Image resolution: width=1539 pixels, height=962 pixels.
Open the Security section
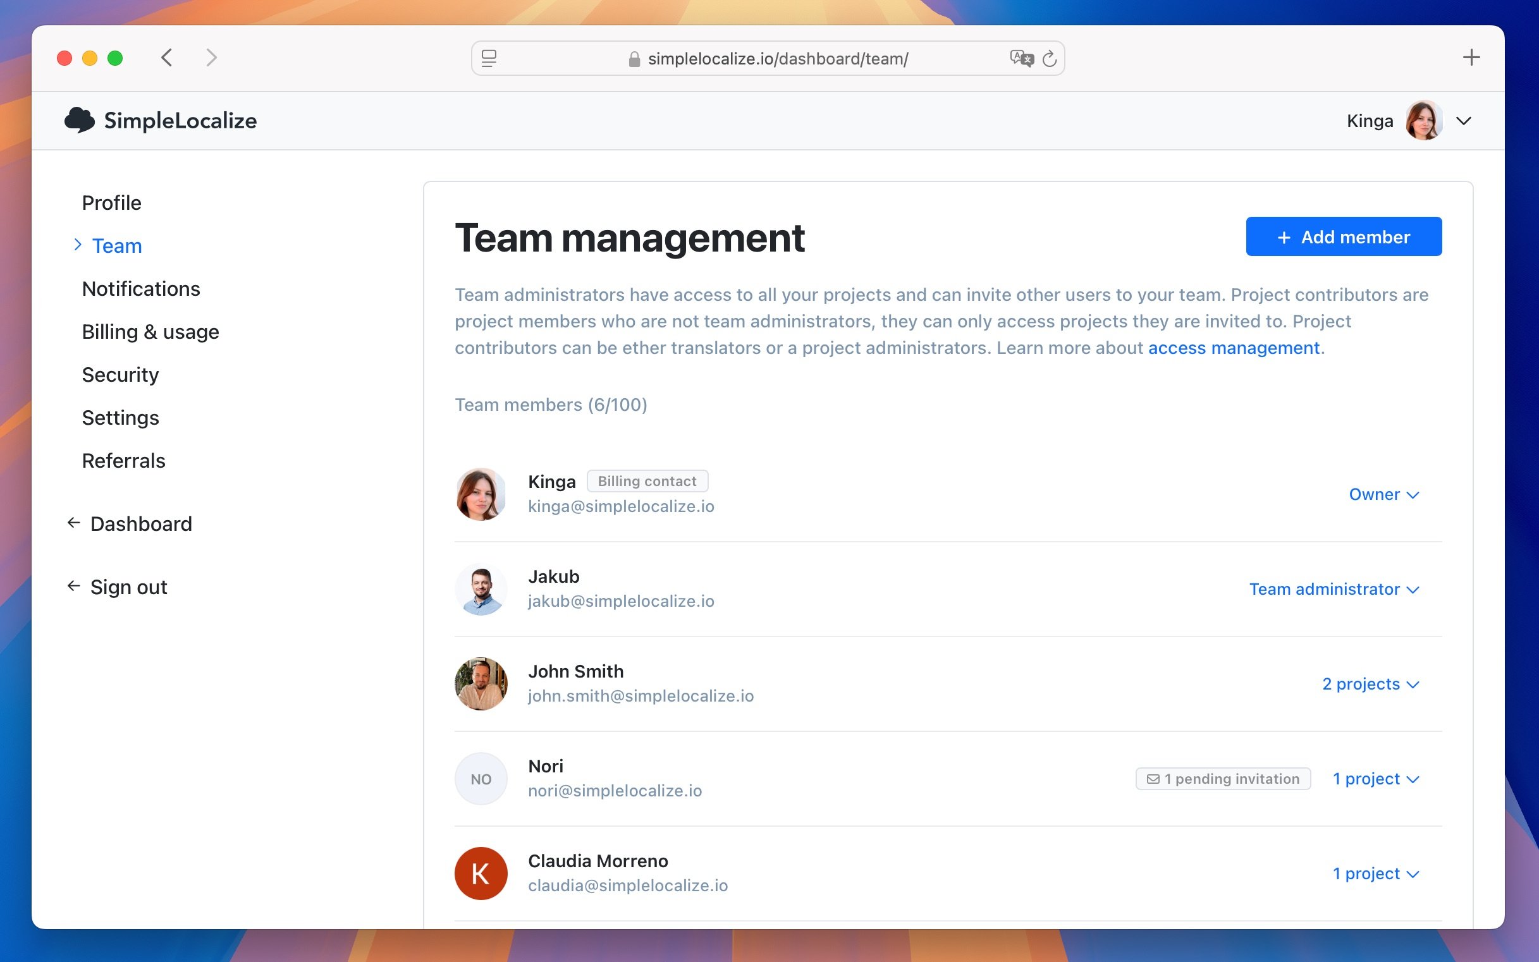pos(120,375)
